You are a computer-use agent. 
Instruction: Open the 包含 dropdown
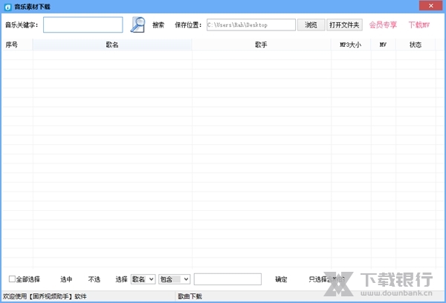175,279
